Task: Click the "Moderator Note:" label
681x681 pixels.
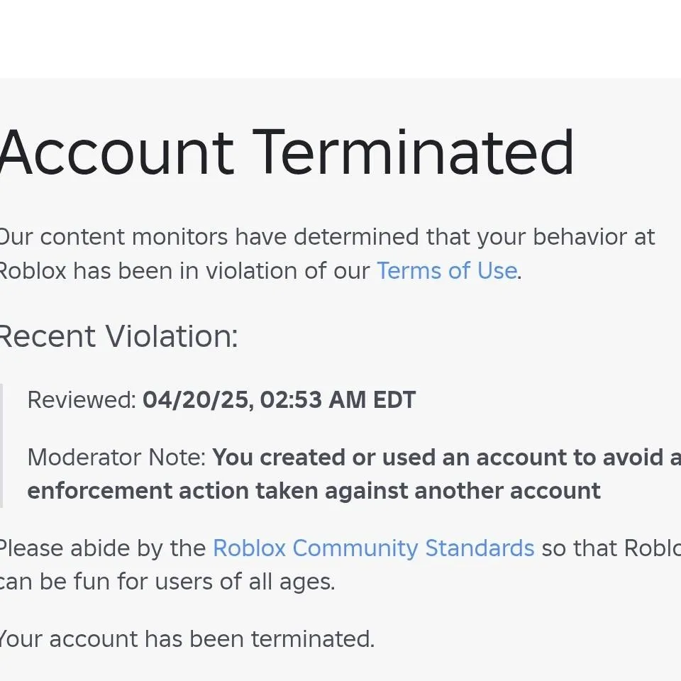Action: point(116,458)
